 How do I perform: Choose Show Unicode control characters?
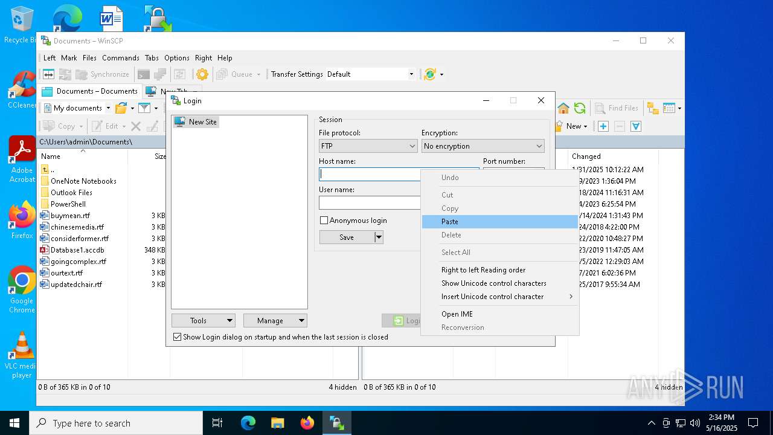coord(500,283)
